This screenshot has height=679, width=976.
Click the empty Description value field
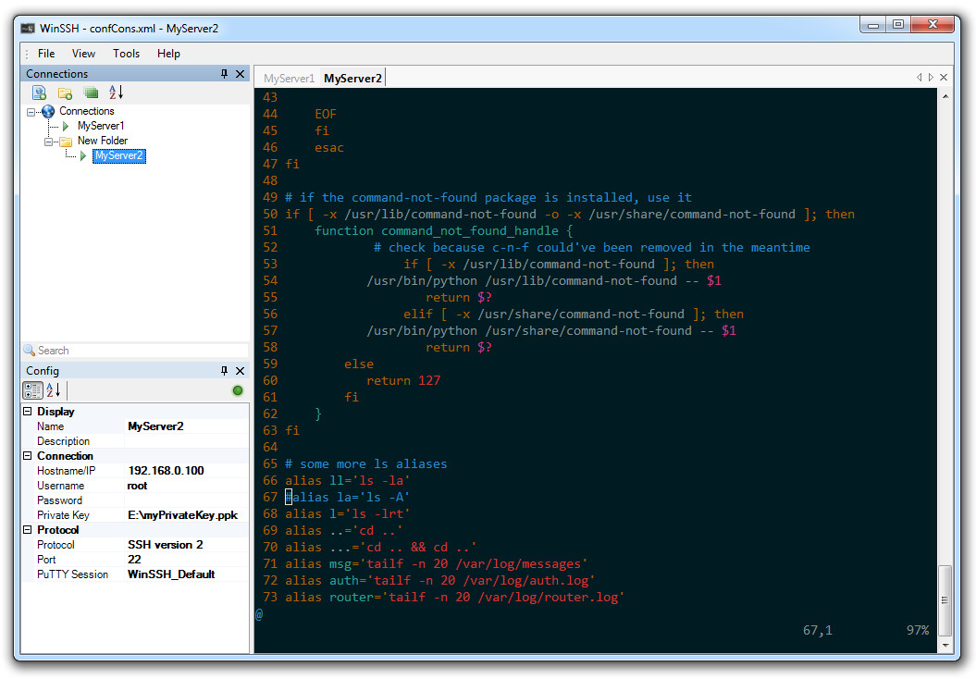(187, 441)
